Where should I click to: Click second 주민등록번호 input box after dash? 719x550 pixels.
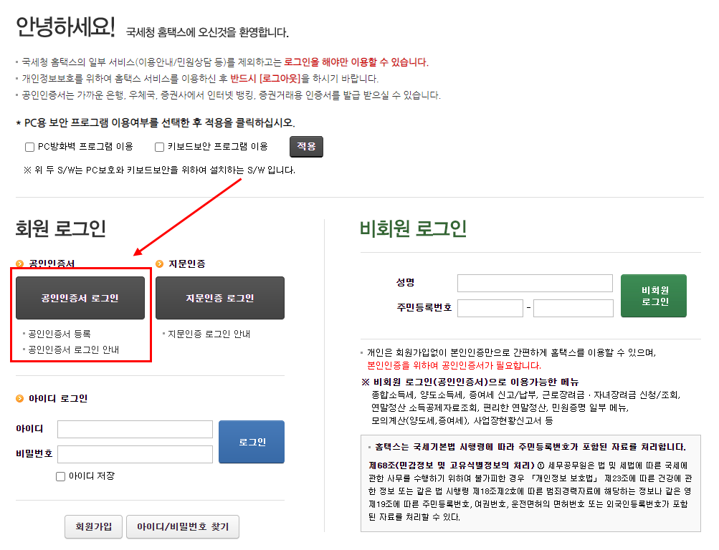pyautogui.click(x=573, y=308)
